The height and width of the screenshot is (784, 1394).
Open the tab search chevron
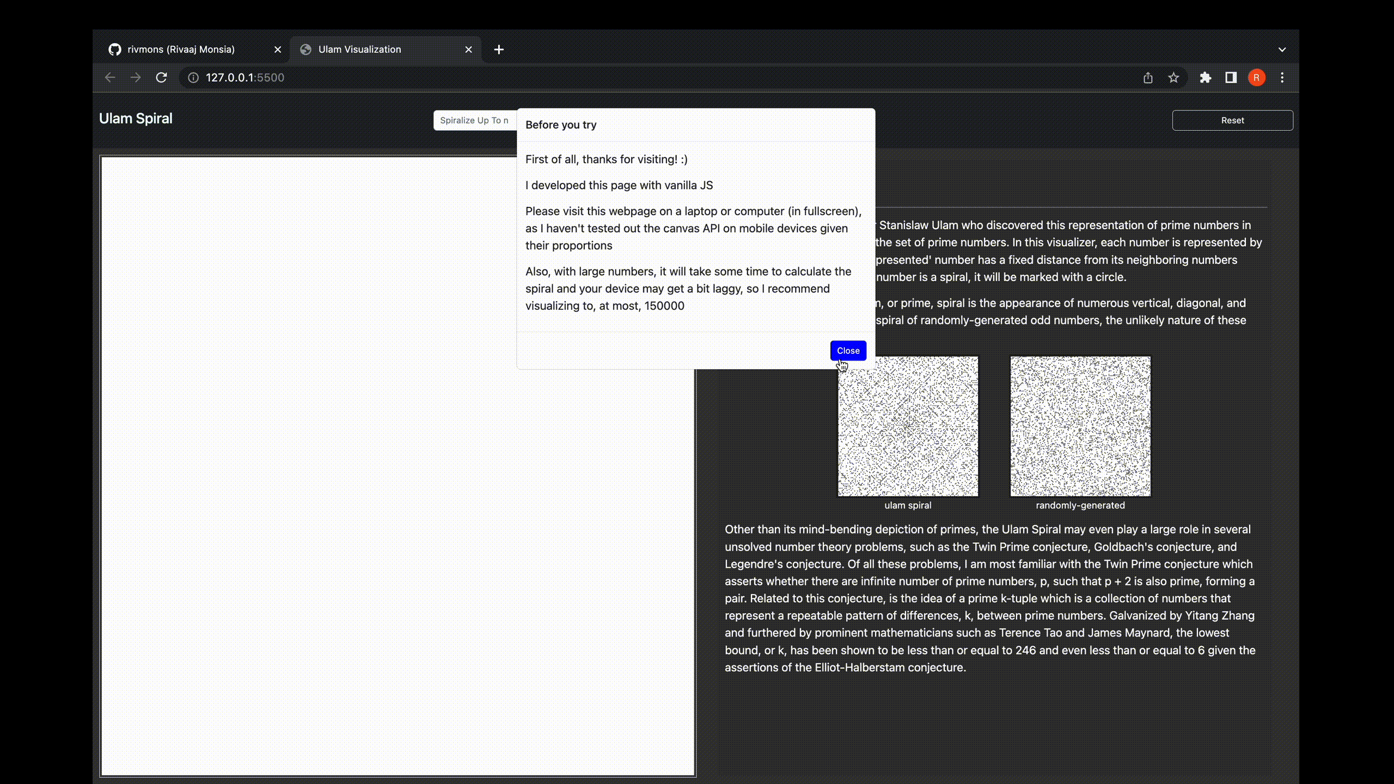(x=1282, y=49)
